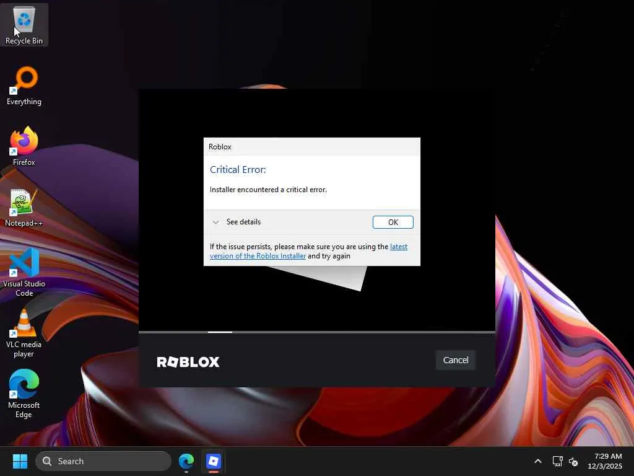This screenshot has width=634, height=476.
Task: Open Microsoft Edge from the taskbar
Action: point(186,461)
